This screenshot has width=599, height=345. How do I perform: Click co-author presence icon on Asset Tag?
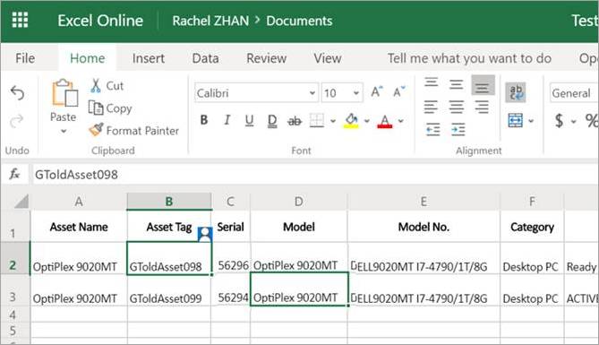pyautogui.click(x=205, y=234)
